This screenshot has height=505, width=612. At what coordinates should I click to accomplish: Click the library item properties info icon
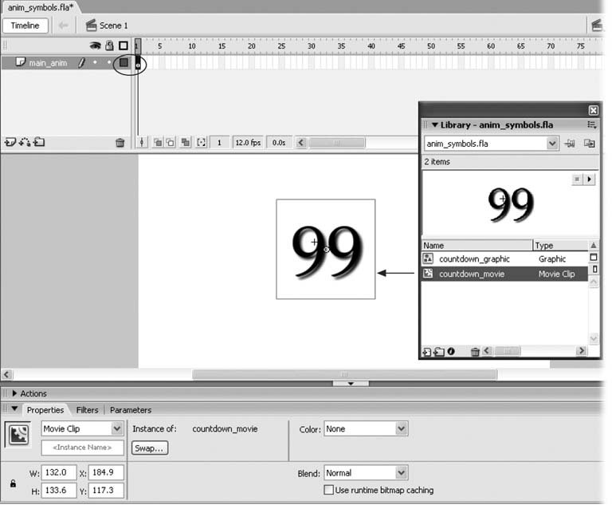click(x=451, y=351)
